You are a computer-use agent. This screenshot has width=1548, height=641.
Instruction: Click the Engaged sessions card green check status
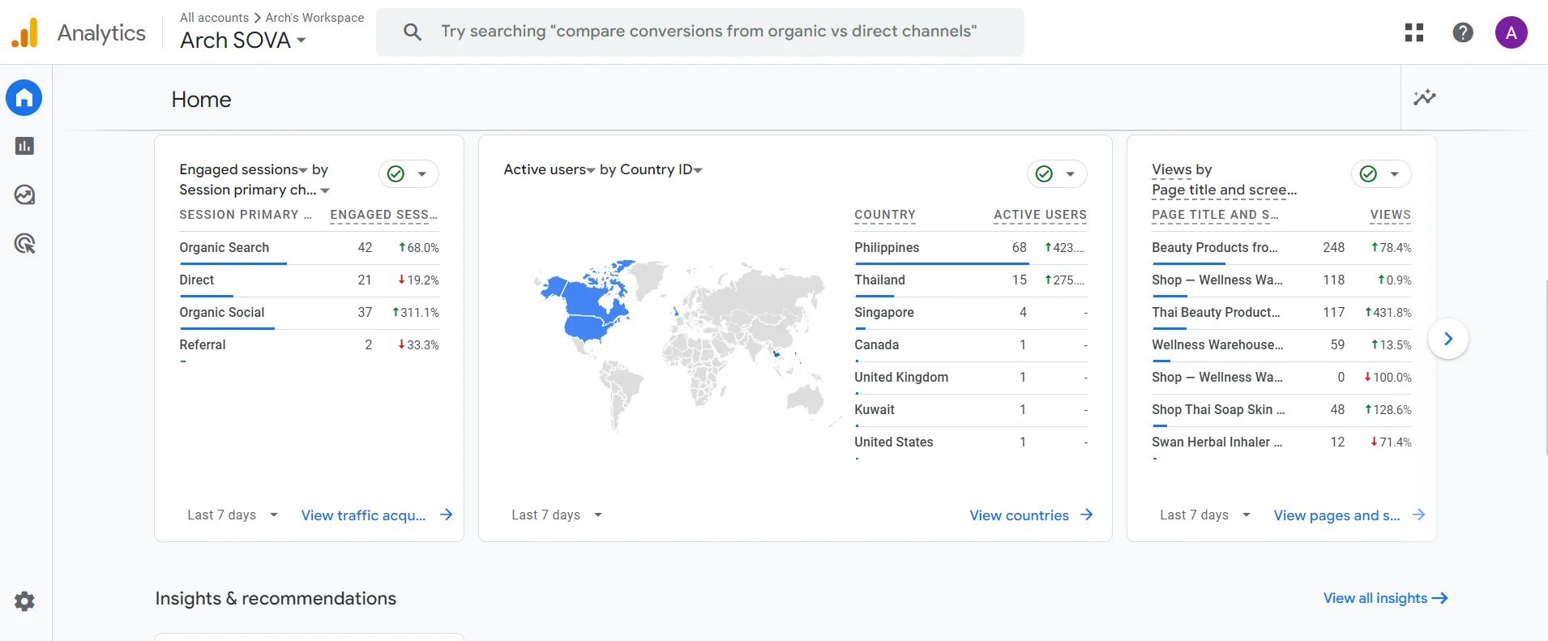(x=396, y=174)
